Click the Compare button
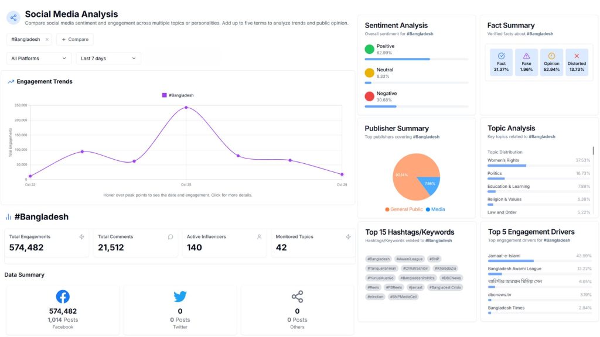 point(75,40)
